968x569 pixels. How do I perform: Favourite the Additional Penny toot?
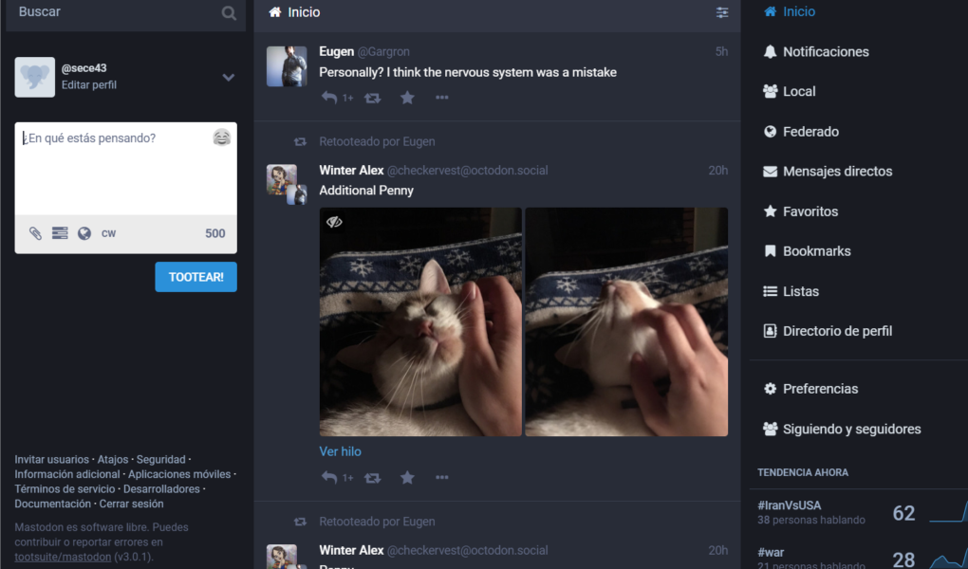pyautogui.click(x=407, y=477)
